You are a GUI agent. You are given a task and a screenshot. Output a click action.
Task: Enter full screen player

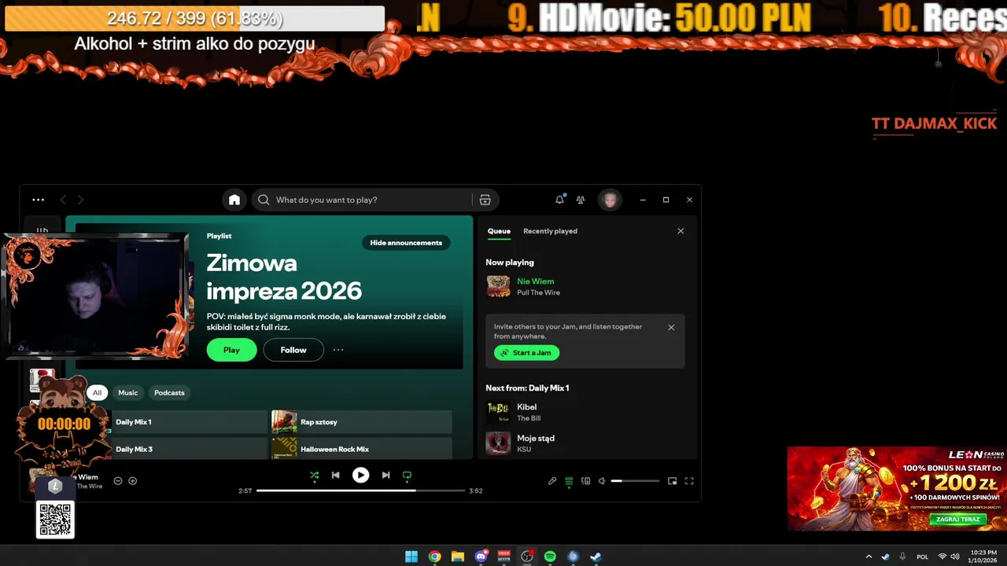click(689, 481)
